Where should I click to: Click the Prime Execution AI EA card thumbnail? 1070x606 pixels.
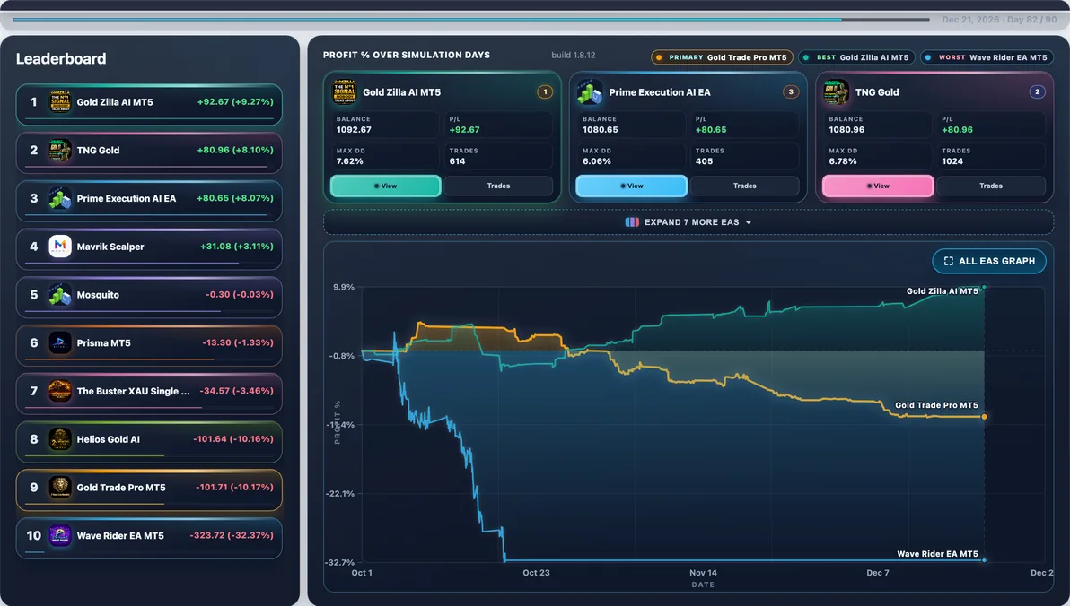tap(590, 92)
